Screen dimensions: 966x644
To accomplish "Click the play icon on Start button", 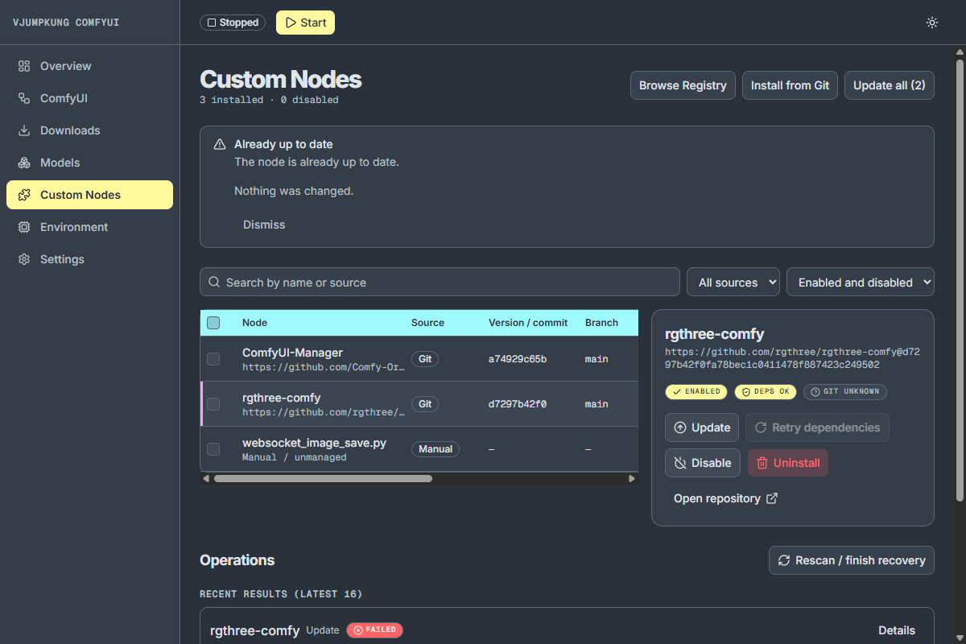I will pyautogui.click(x=291, y=23).
